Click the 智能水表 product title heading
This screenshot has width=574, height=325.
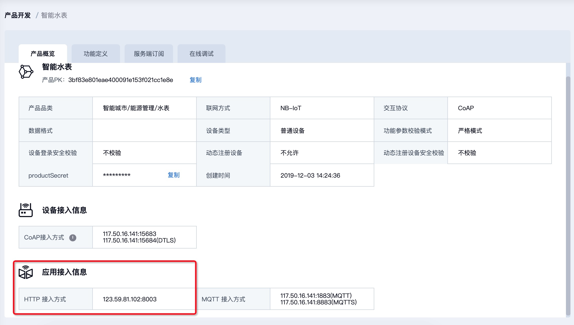(x=57, y=67)
